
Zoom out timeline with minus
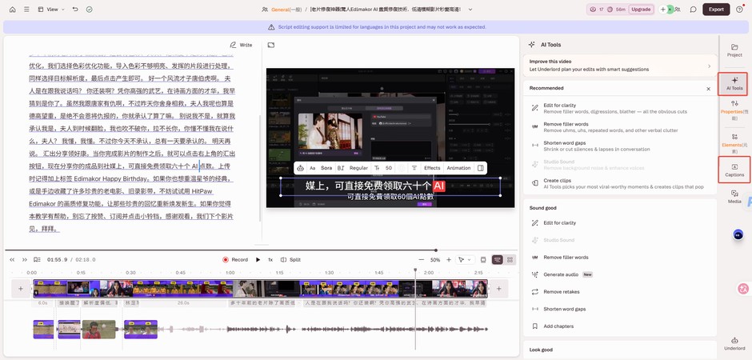[421, 260]
